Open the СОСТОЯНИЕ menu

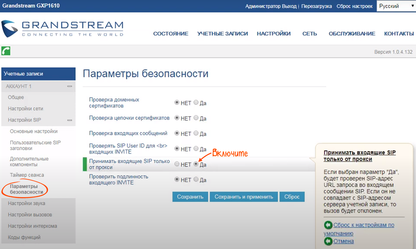[x=171, y=34]
